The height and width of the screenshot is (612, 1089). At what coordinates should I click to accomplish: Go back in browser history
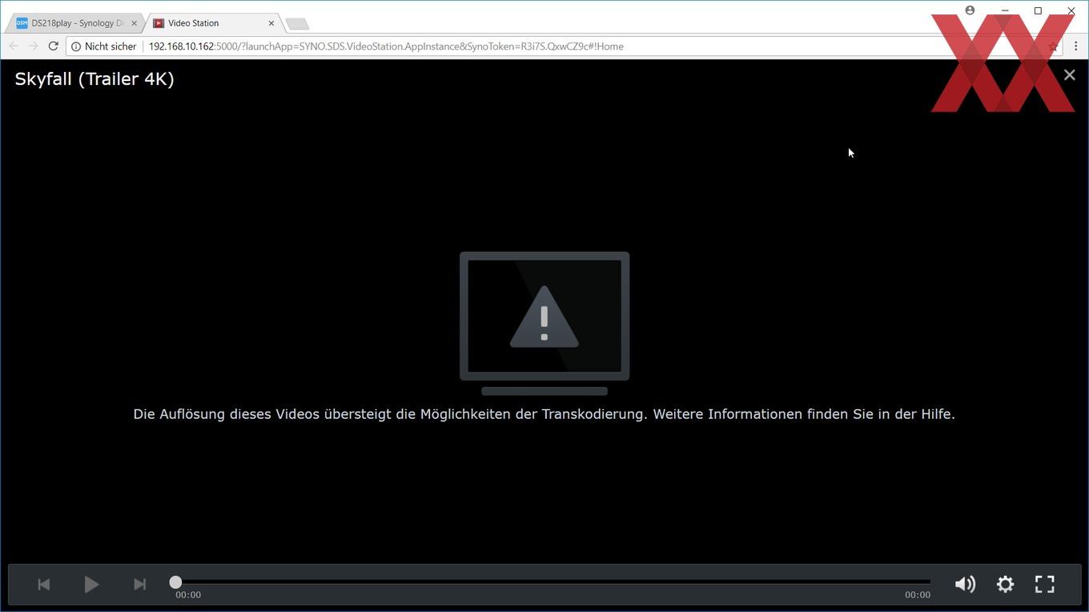(x=14, y=46)
